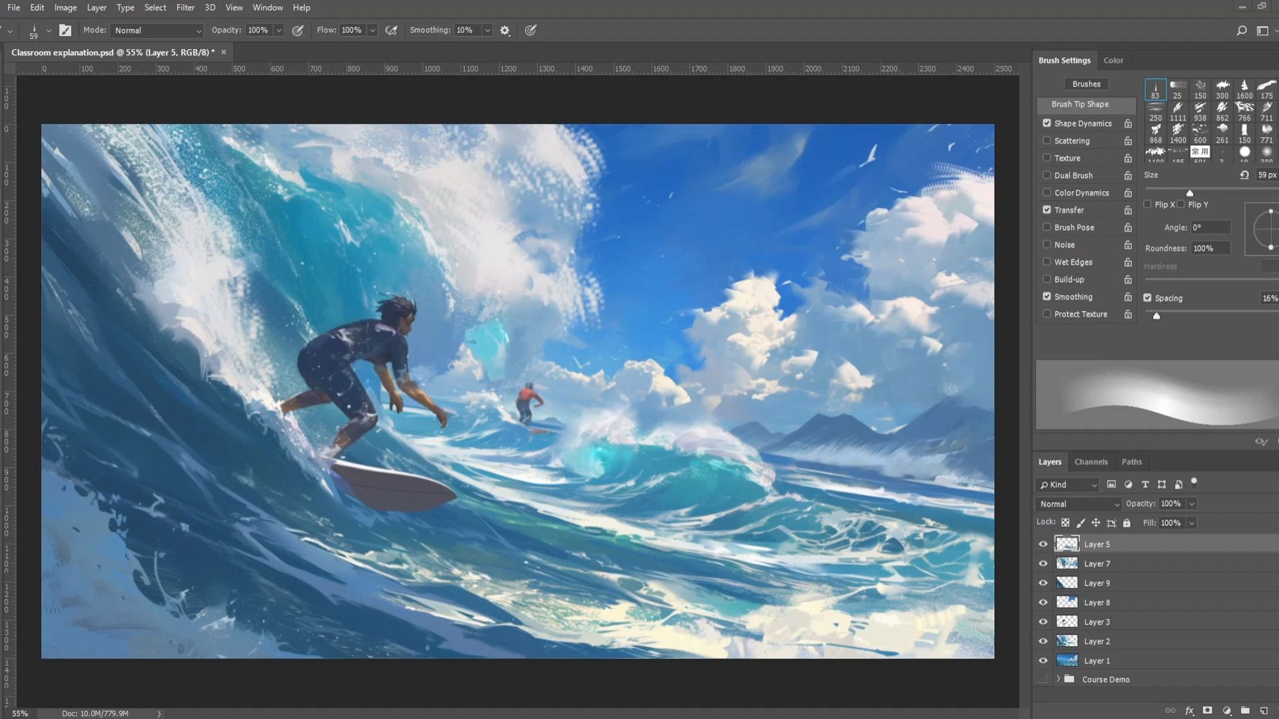Lock artboard nesting icon
This screenshot has height=719, width=1279.
(x=1111, y=523)
